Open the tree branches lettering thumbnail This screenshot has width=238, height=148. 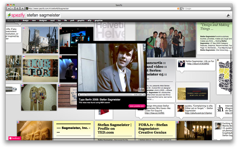tap(14, 68)
